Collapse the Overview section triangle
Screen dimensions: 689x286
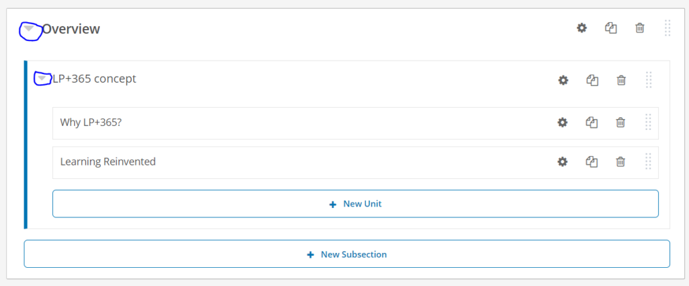[29, 28]
